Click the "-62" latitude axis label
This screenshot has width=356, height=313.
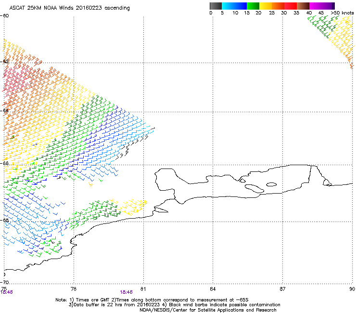[4, 61]
